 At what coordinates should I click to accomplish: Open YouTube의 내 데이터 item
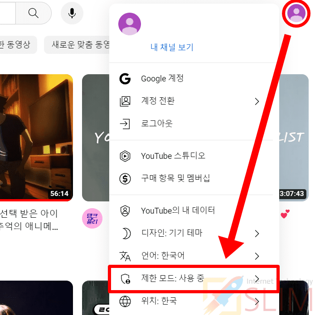pos(194,211)
